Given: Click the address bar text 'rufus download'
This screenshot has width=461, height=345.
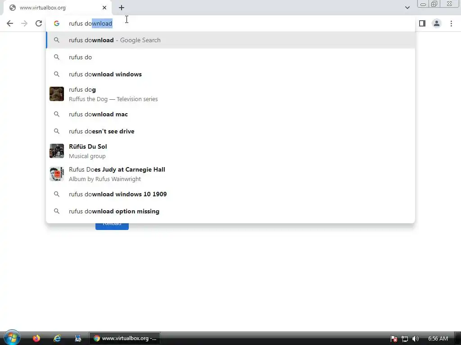Looking at the screenshot, I should click(90, 23).
